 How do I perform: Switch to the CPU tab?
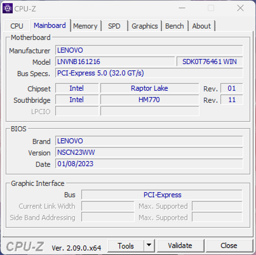[17, 26]
